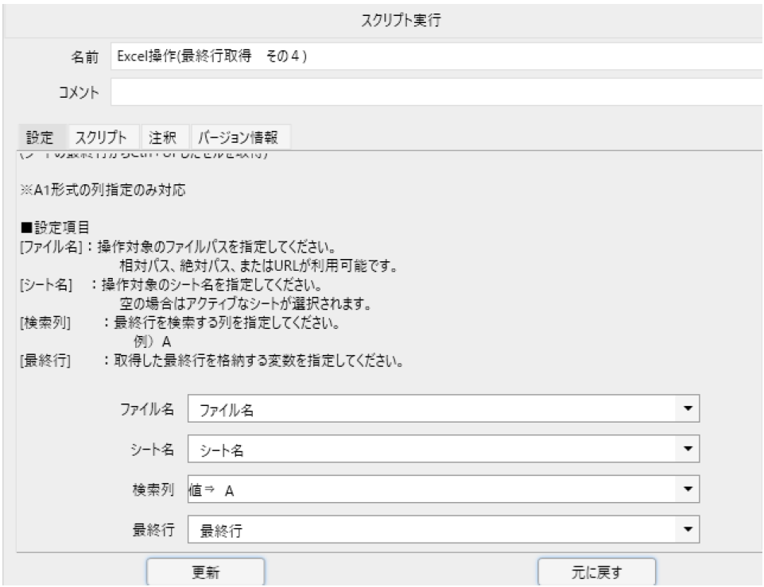Expand the ファイル名 dropdown arrow
764x587 pixels.
click(x=688, y=410)
